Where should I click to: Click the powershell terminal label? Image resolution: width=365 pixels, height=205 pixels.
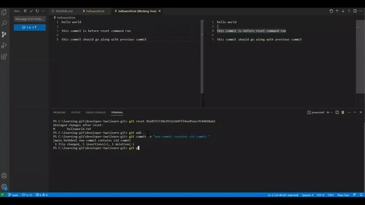tap(315, 113)
